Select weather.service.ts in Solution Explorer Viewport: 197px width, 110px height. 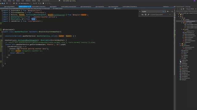[x=190, y=31]
